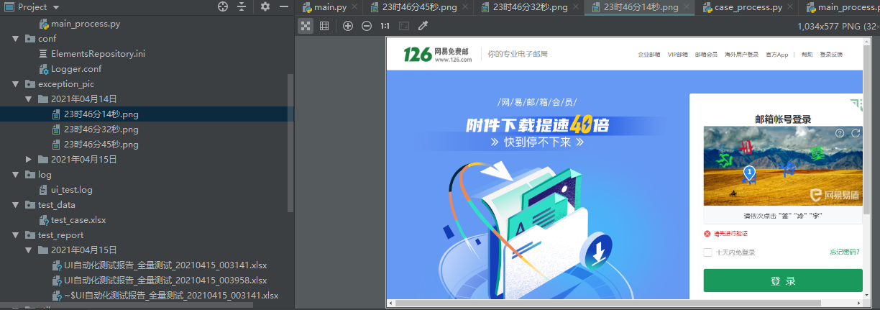Click the 企业邮箱 link in preview header
This screenshot has height=310, width=880.
tap(648, 54)
